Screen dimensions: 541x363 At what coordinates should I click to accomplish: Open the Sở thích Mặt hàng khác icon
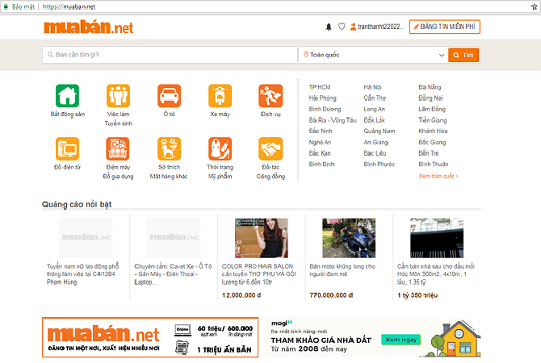pos(169,148)
